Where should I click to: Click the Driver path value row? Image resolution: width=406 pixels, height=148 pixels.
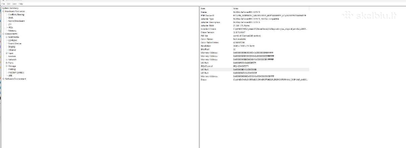point(271,80)
